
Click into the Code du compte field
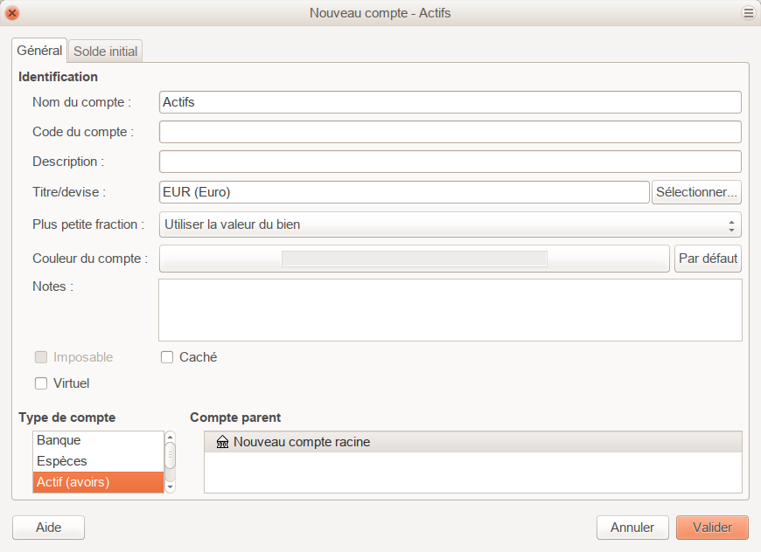(x=450, y=132)
